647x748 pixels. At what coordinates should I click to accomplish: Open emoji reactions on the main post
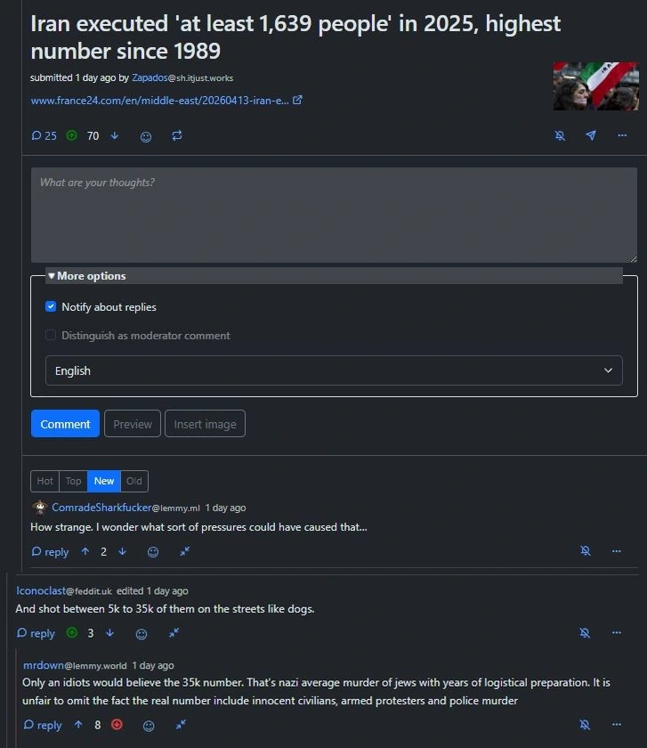146,137
